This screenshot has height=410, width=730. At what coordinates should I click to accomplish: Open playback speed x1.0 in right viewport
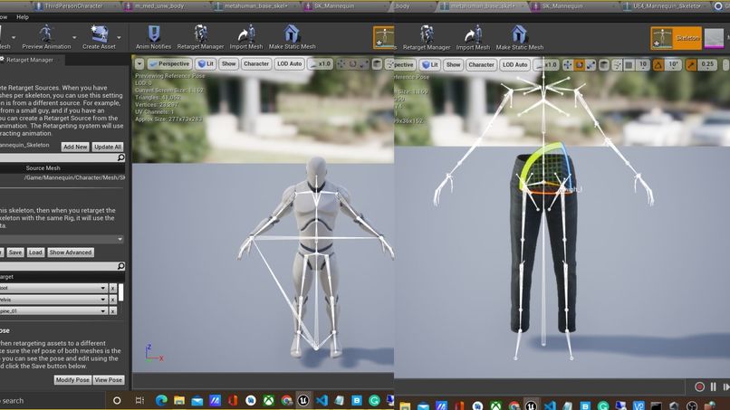click(545, 64)
